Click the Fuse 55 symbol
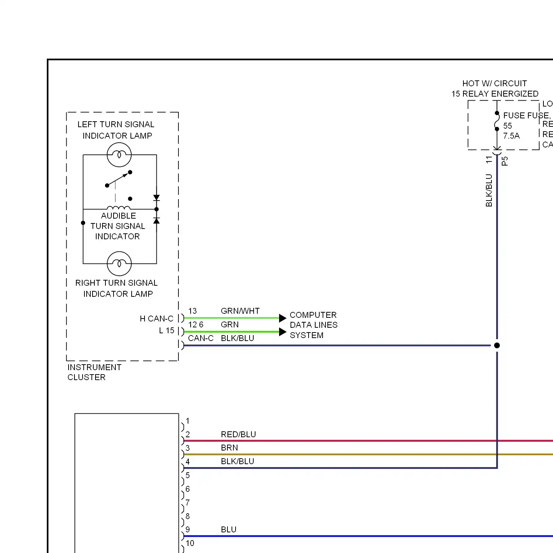This screenshot has width=553, height=553. tap(497, 121)
